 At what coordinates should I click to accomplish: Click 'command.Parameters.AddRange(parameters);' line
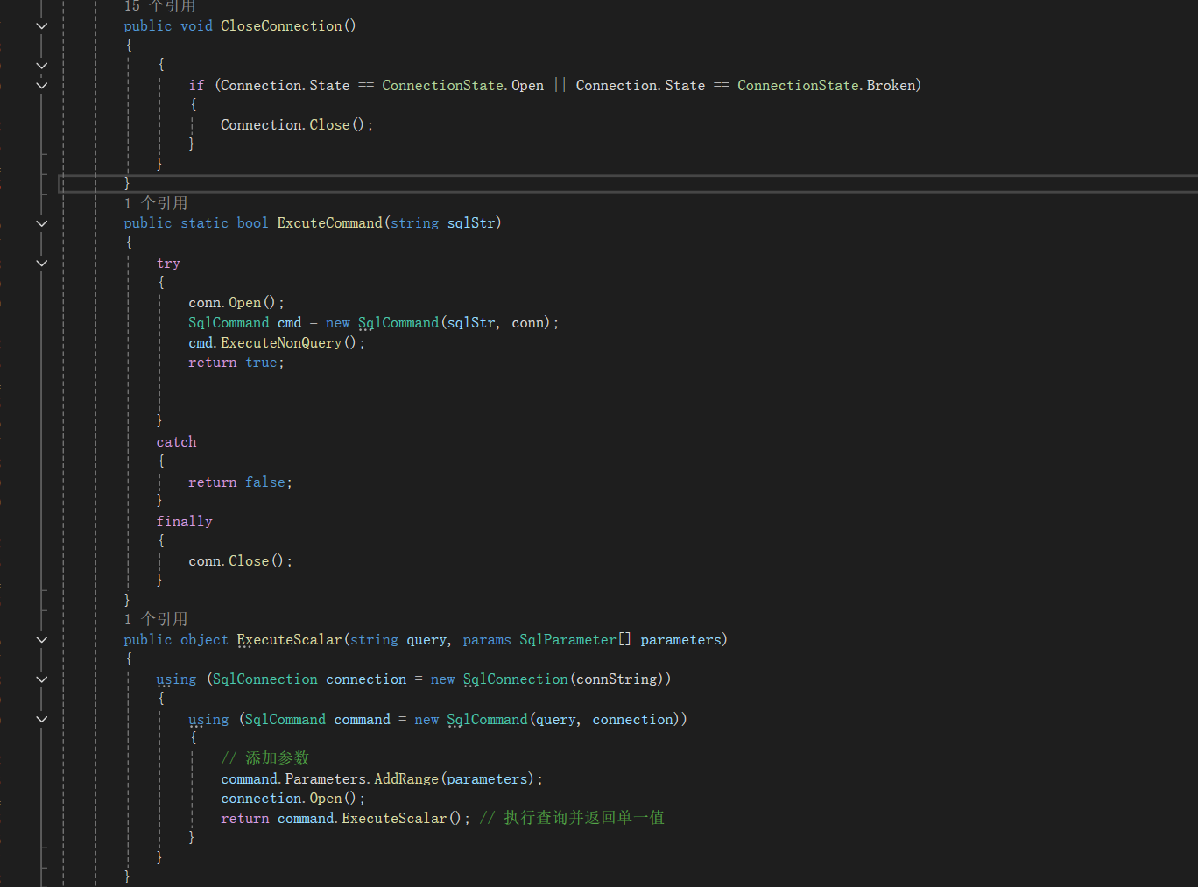pos(382,779)
